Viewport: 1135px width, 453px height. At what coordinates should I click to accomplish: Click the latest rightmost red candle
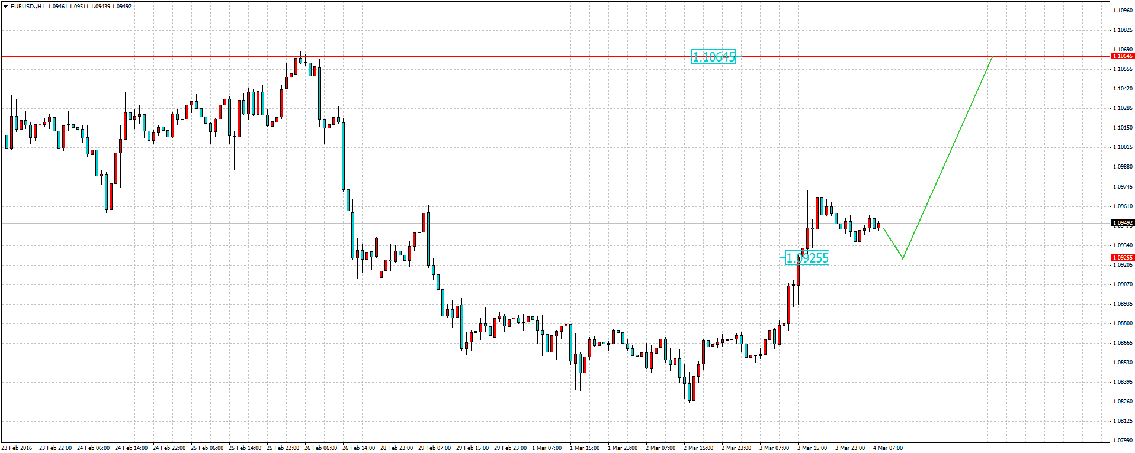pyautogui.click(x=879, y=225)
